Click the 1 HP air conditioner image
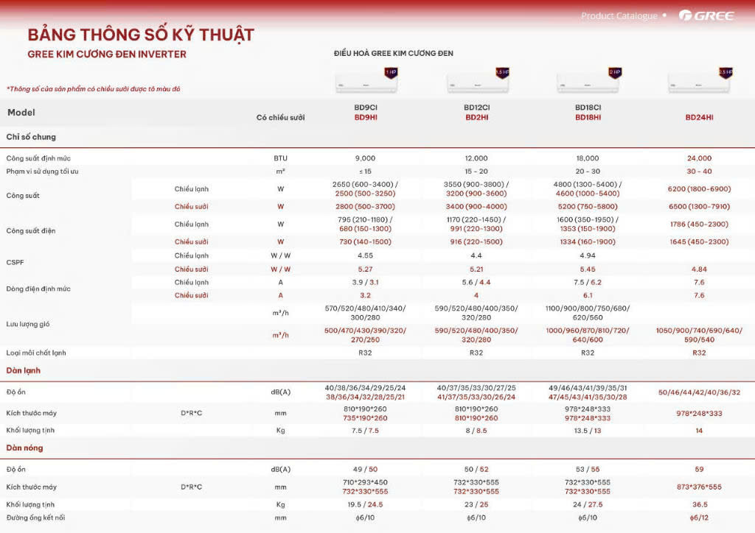This screenshot has width=755, height=533. point(366,81)
